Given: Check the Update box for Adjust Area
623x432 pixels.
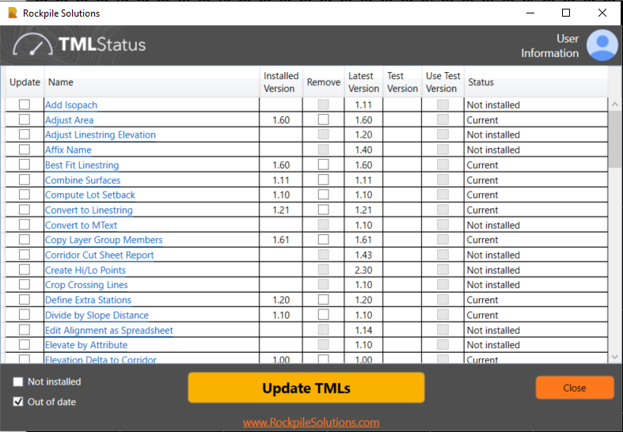Looking at the screenshot, I should [x=25, y=119].
